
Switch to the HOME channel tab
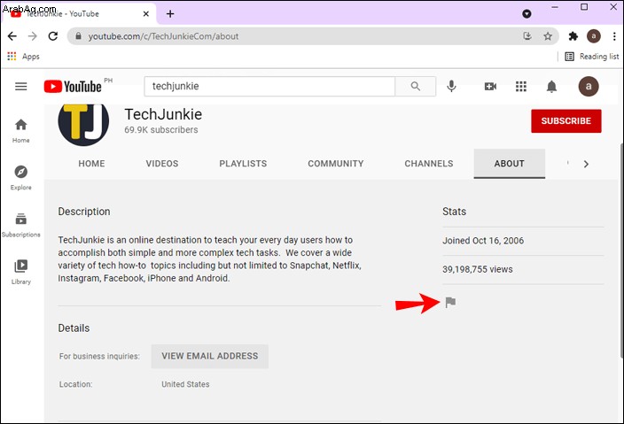pos(91,164)
